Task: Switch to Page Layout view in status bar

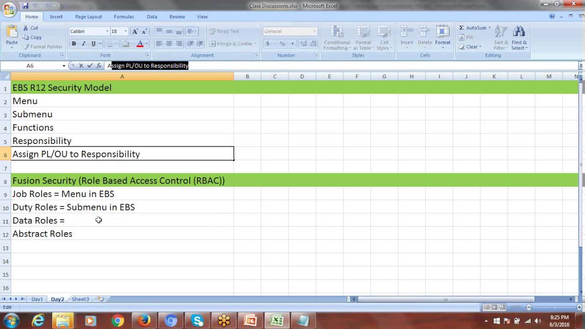Action: 495,307
